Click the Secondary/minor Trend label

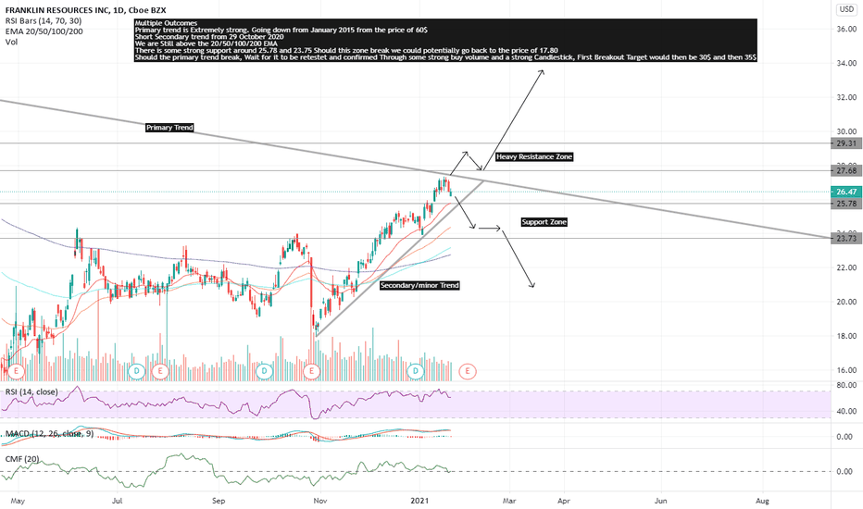[419, 286]
